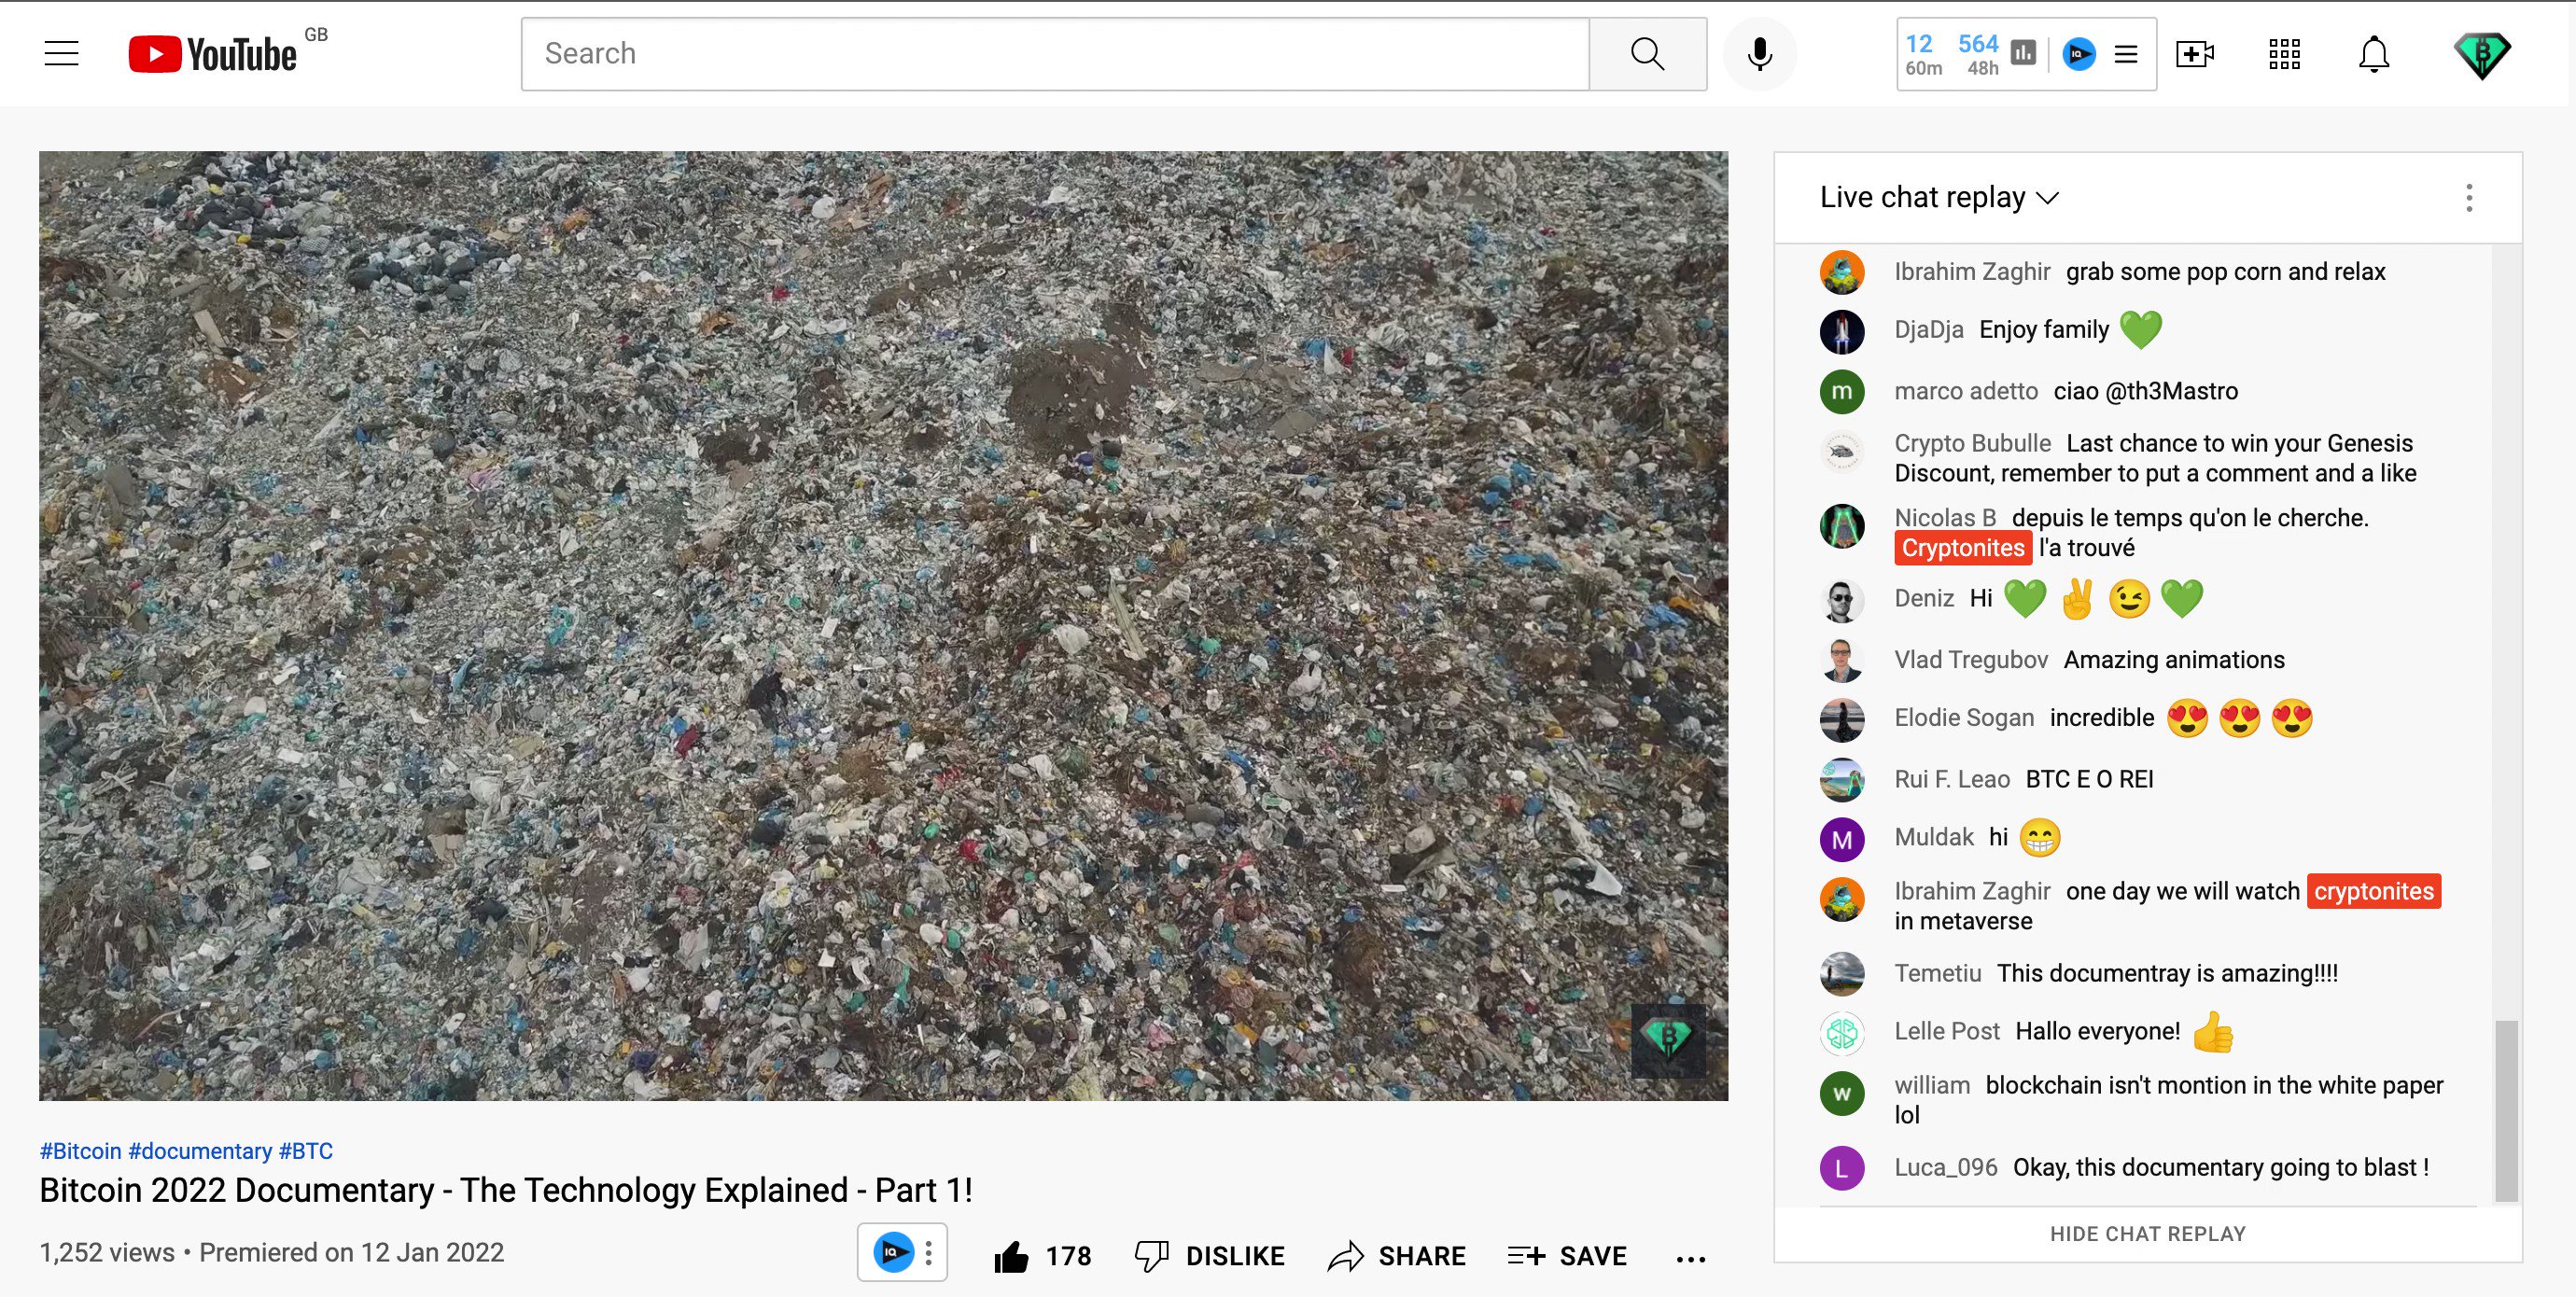
Task: Click the video title text
Action: (505, 1190)
